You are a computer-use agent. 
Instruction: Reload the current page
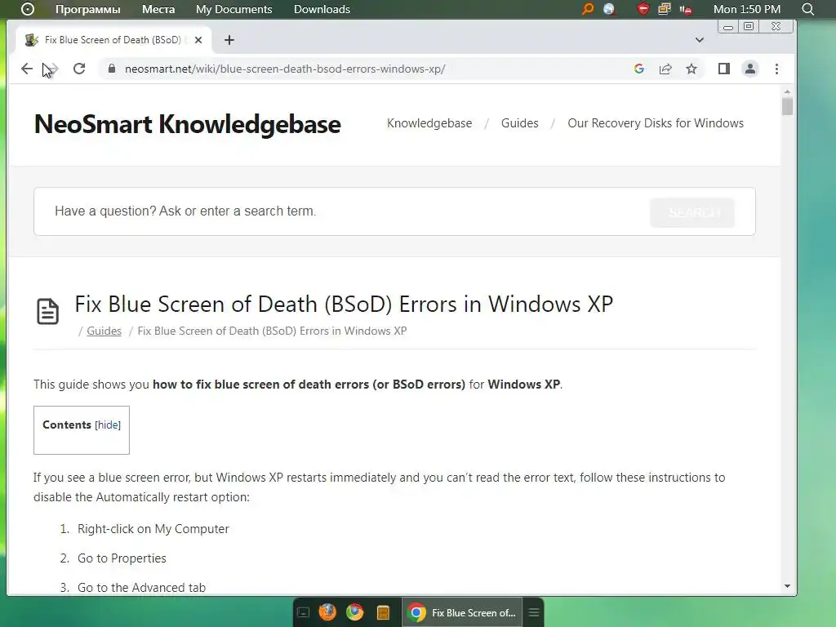click(x=79, y=69)
